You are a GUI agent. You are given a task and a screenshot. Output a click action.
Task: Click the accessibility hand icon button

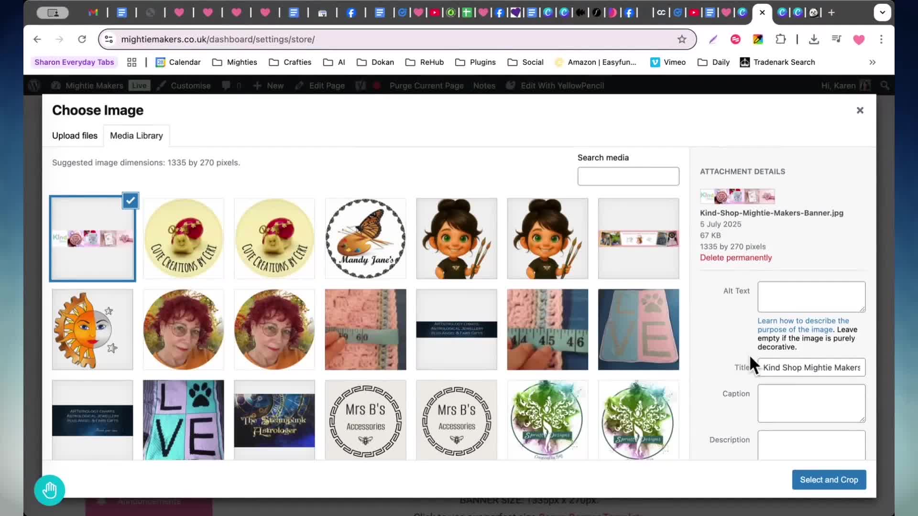tap(50, 490)
